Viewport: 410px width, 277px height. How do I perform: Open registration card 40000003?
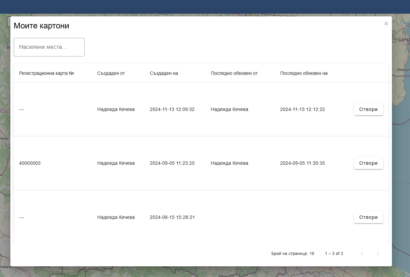tap(368, 163)
